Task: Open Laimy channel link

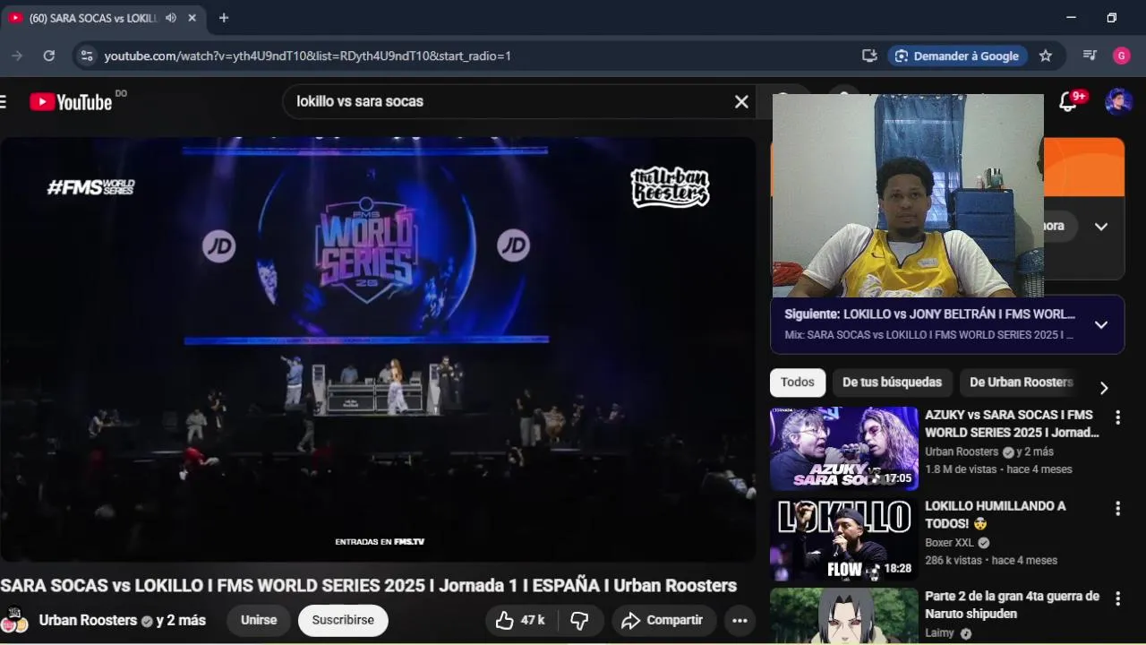Action: click(940, 632)
